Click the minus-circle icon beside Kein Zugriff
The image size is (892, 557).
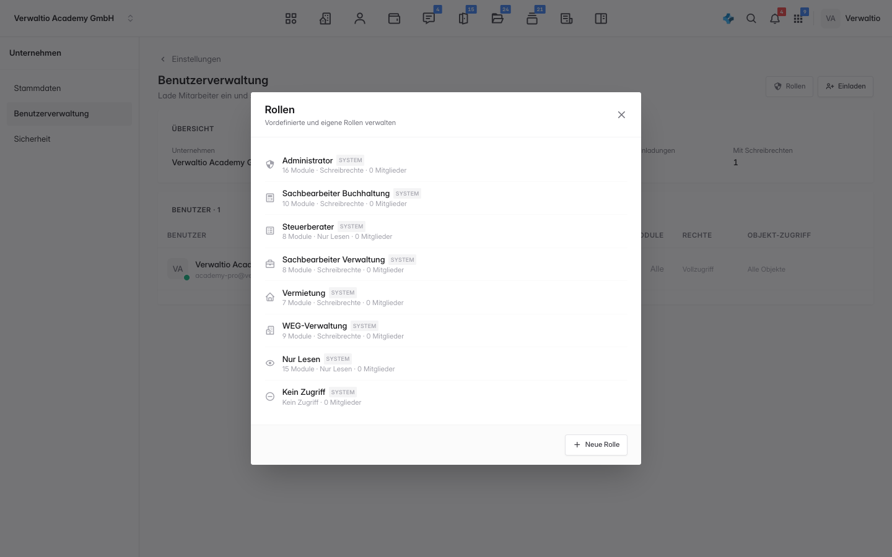(270, 397)
